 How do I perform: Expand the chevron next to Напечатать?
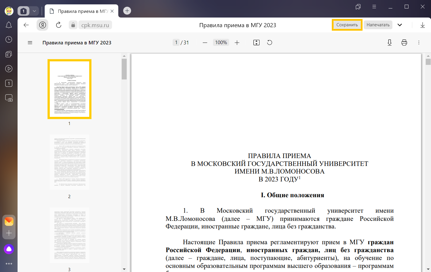(x=400, y=25)
